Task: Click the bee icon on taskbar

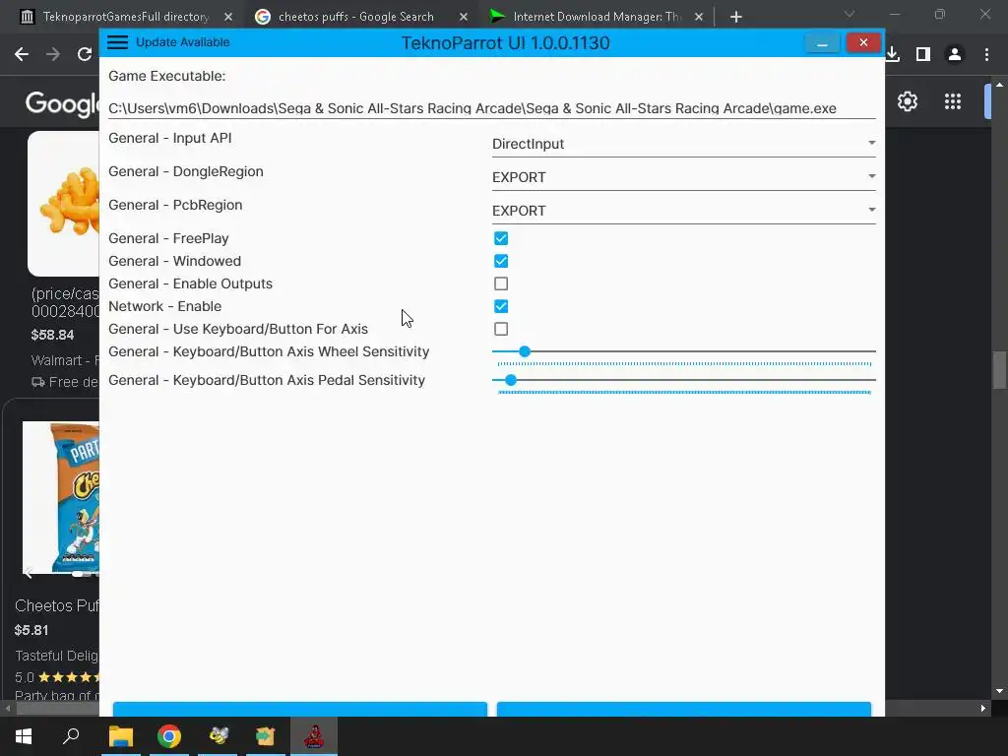Action: coord(218,736)
